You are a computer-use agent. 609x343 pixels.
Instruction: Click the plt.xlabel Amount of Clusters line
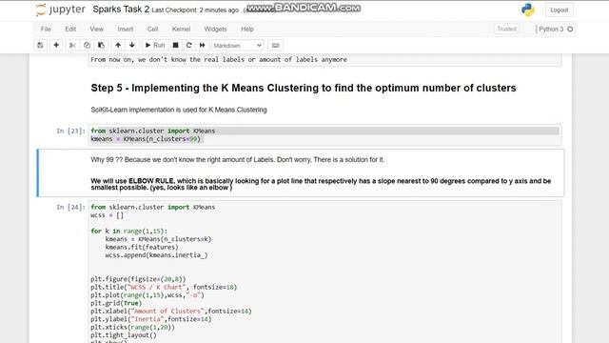171,312
